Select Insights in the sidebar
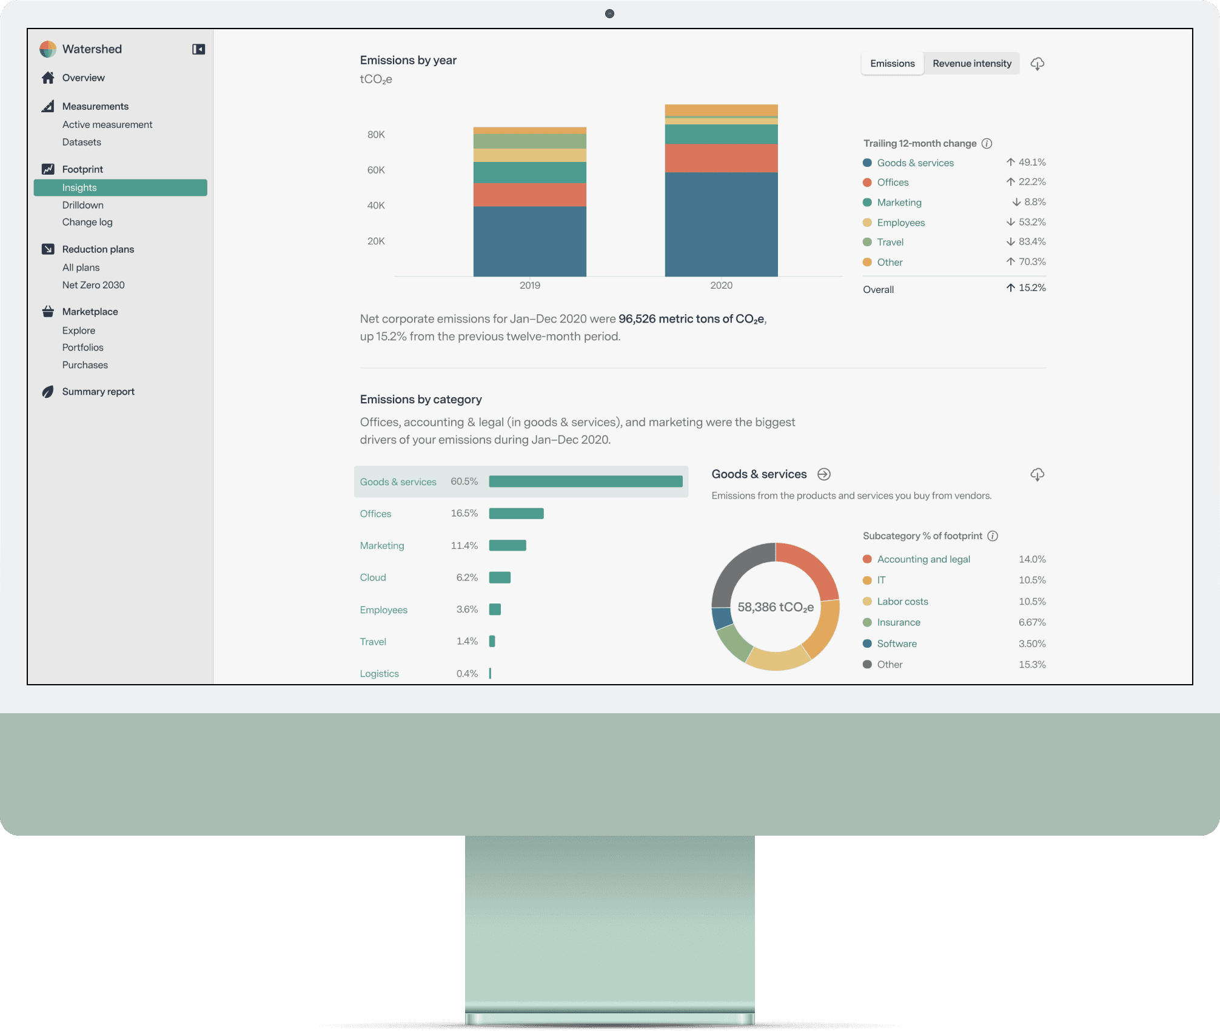Screen dimensions: 1220x1031 pyautogui.click(x=121, y=187)
